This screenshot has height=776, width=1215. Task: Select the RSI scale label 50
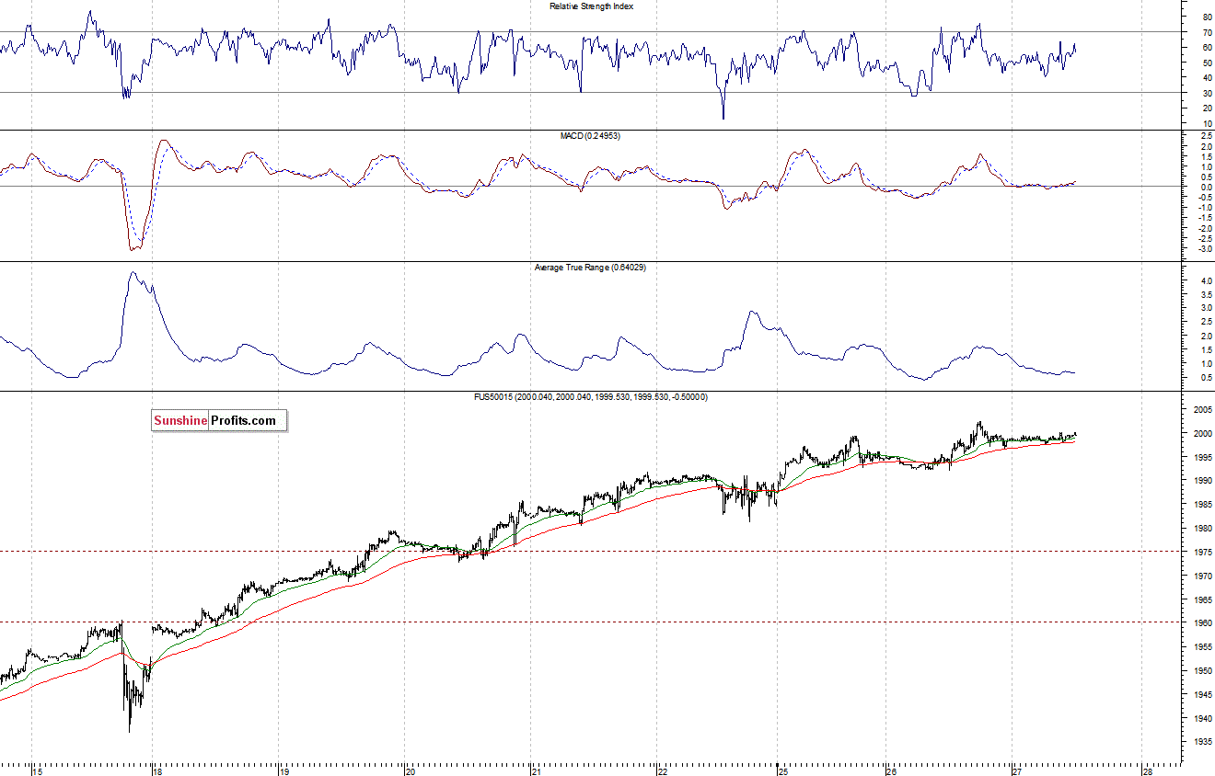1207,63
